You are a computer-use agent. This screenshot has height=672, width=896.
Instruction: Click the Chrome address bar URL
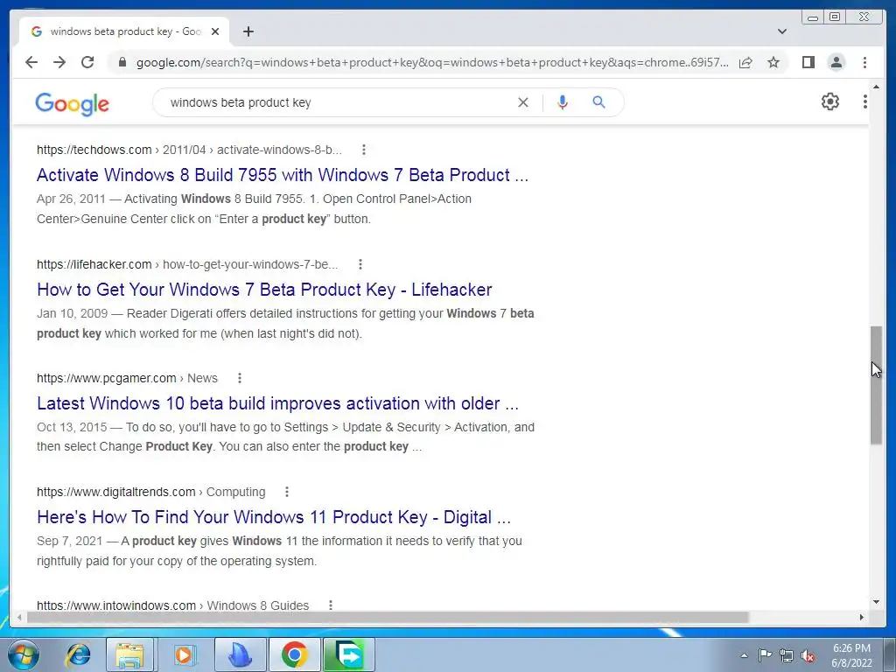432,62
